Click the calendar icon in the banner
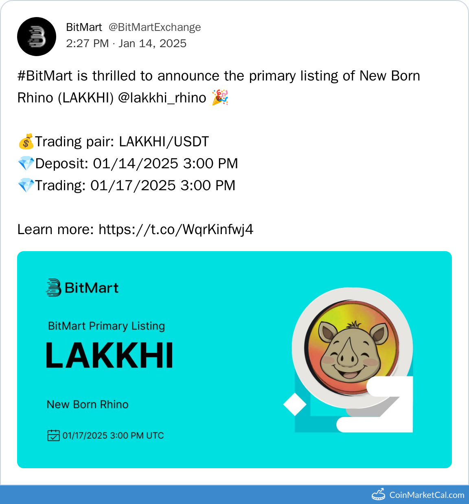Image resolution: width=469 pixels, height=504 pixels. click(x=53, y=435)
